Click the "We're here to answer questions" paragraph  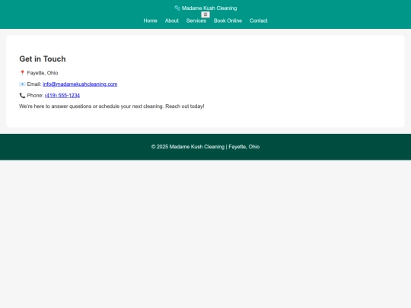pos(112,106)
